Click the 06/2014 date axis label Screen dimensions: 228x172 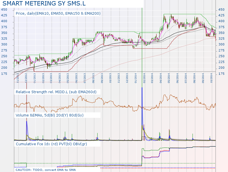[177, 78]
